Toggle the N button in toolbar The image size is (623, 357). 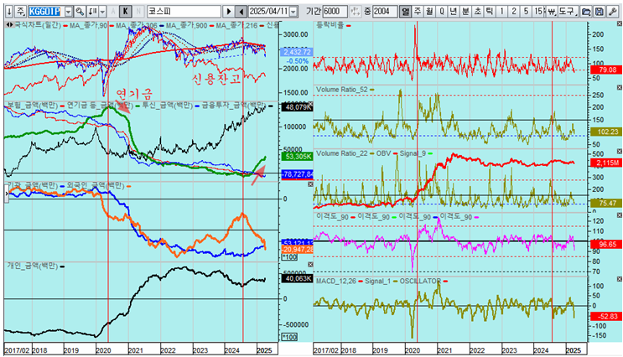[138, 11]
